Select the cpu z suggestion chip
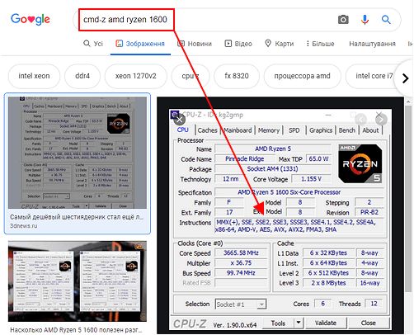 pos(191,76)
